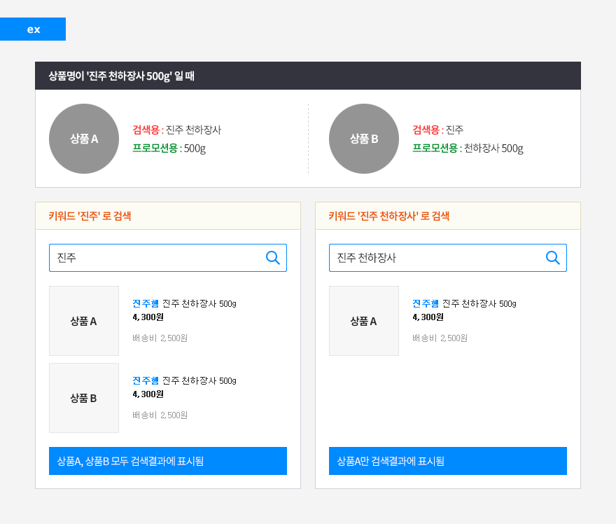Click the search icon in the '진주 천하장사' search box

click(x=553, y=258)
